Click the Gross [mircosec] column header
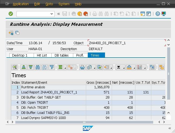 (99, 83)
